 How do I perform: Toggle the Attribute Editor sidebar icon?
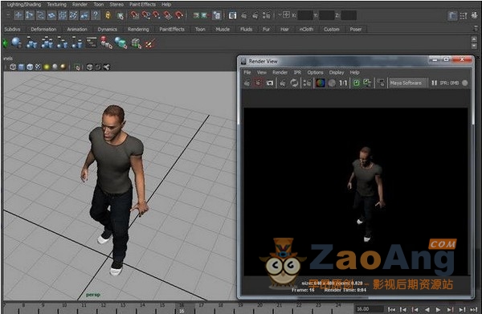[452, 15]
